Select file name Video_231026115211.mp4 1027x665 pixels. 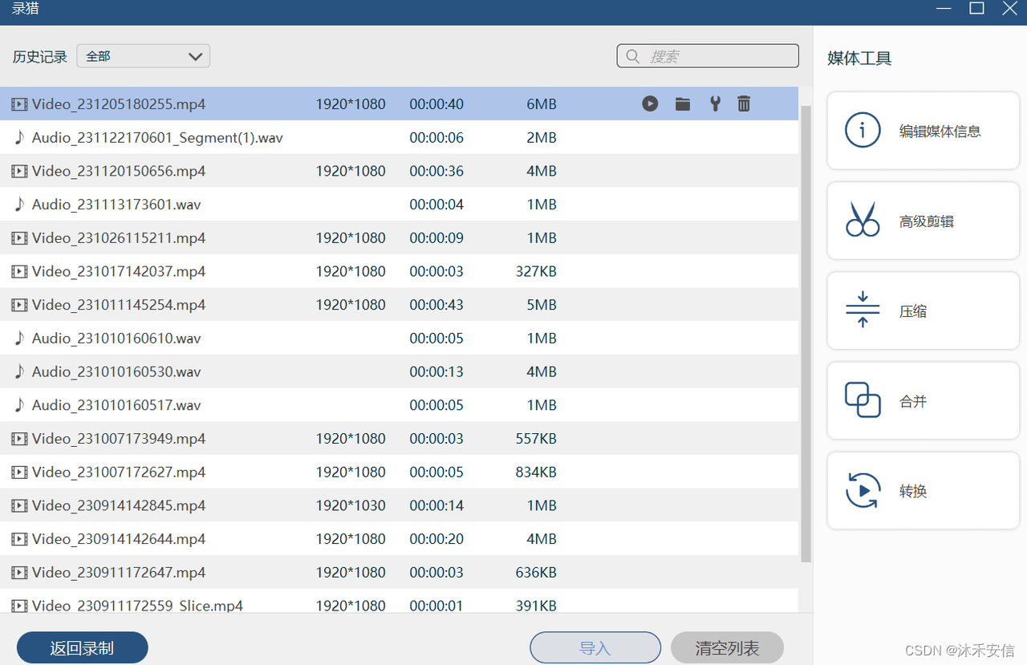[119, 238]
